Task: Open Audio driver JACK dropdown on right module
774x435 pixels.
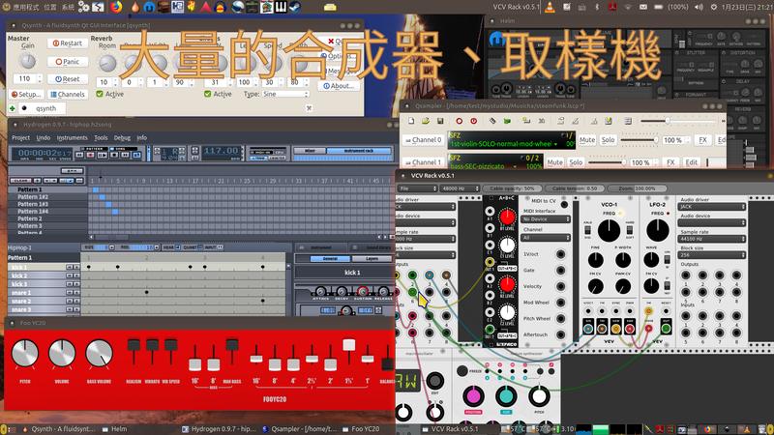Action: 712,207
